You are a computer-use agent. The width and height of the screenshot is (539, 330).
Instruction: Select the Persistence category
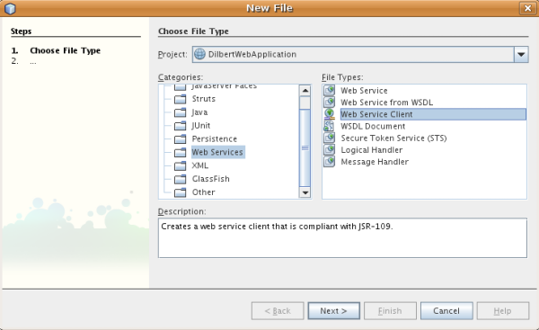click(215, 139)
